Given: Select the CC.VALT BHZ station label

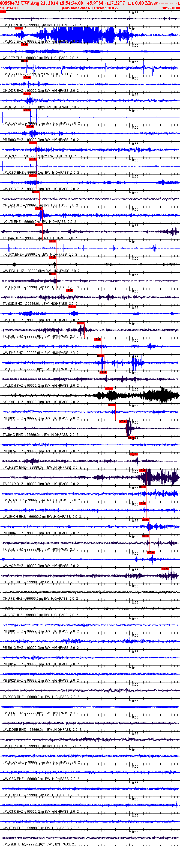Looking at the screenshot, I should (x=41, y=582).
